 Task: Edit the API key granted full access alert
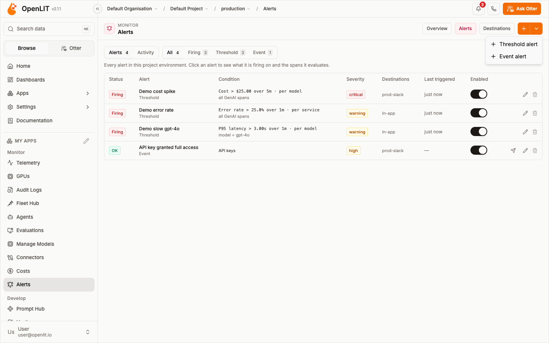tap(525, 151)
